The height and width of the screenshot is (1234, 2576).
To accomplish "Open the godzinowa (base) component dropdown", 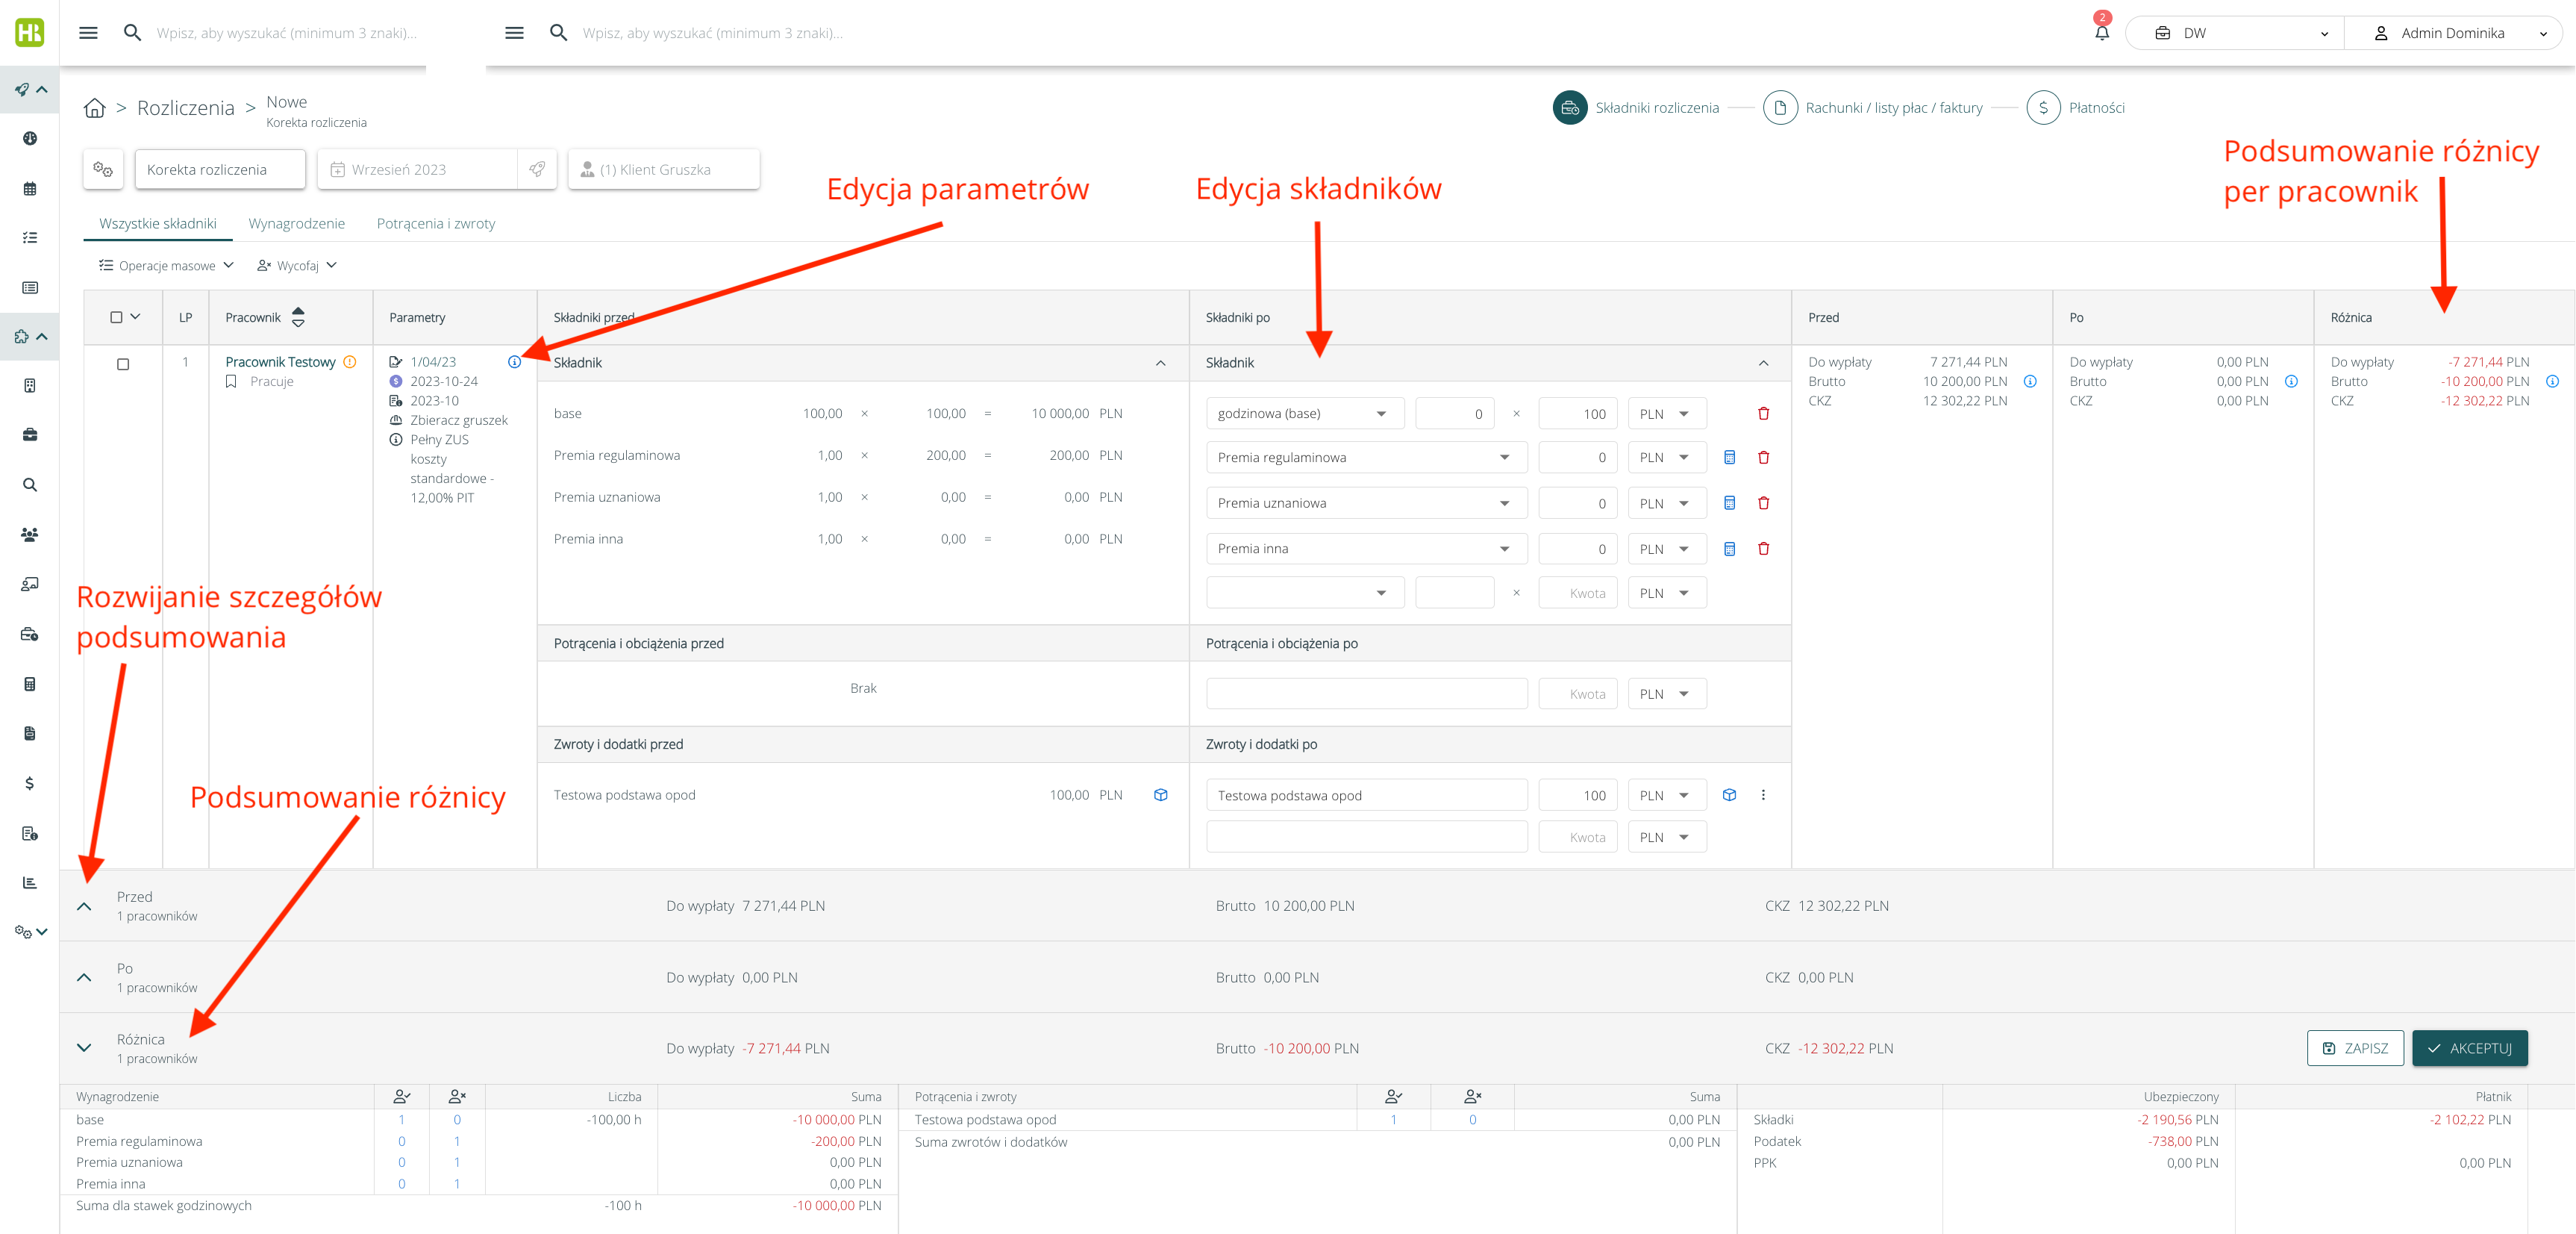I will [x=1304, y=413].
